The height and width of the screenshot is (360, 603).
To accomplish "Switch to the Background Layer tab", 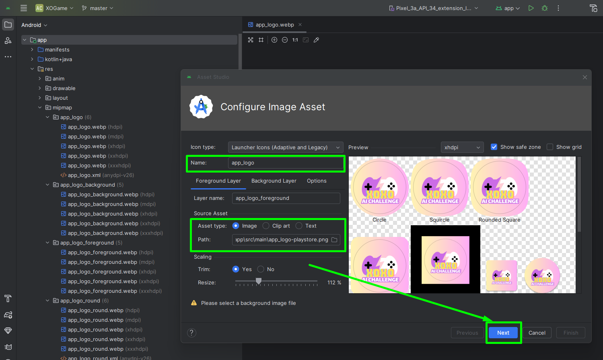I will pos(274,181).
